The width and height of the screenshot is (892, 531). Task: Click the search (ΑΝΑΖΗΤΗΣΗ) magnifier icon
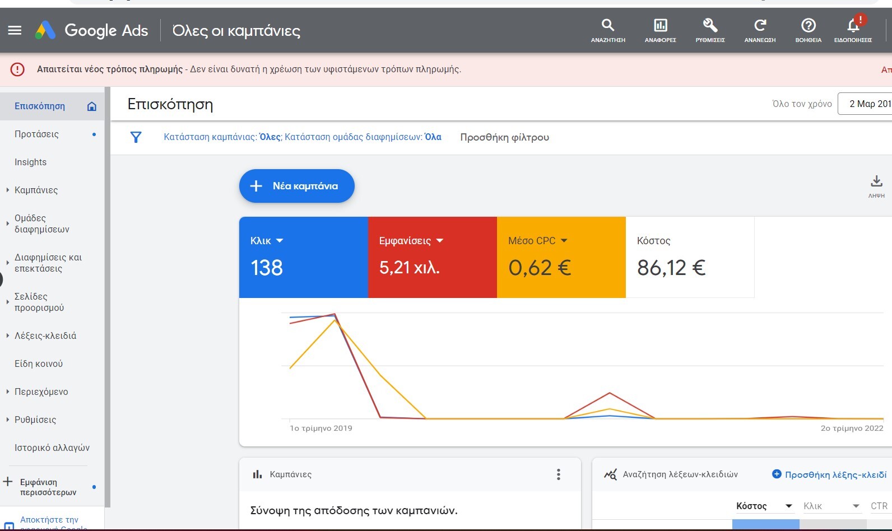click(x=608, y=25)
